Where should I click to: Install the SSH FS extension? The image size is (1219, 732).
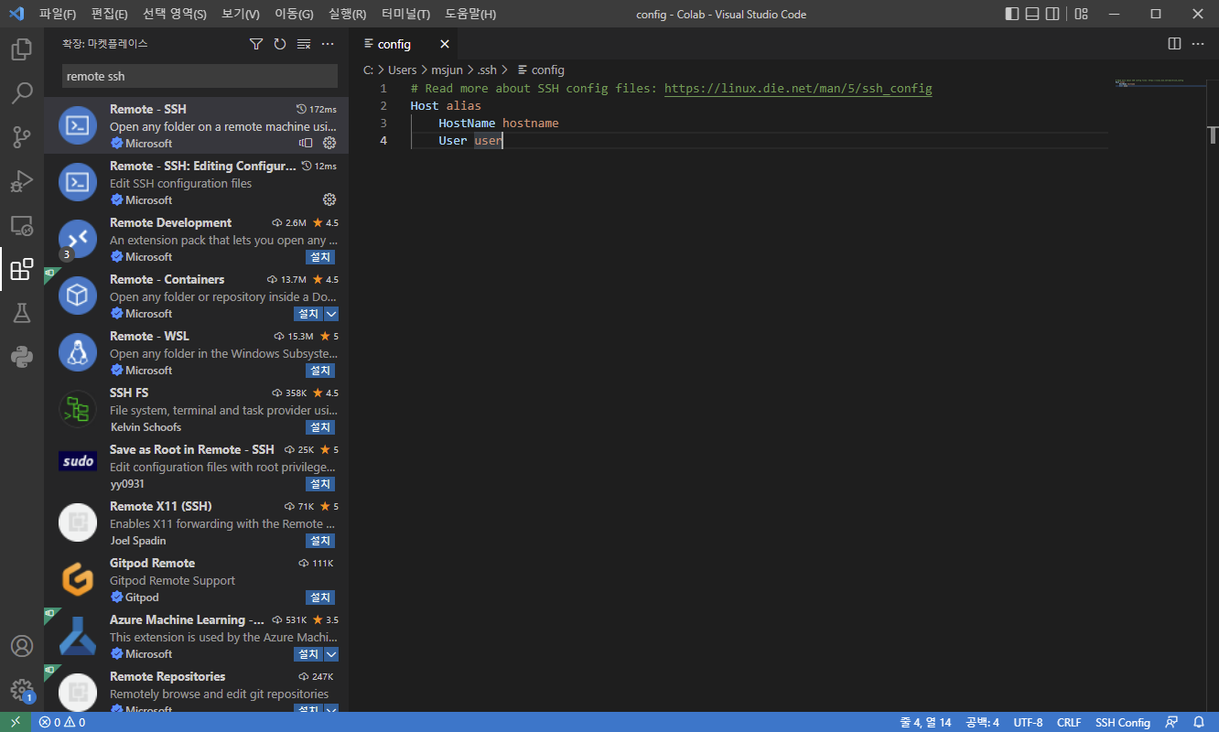point(320,427)
